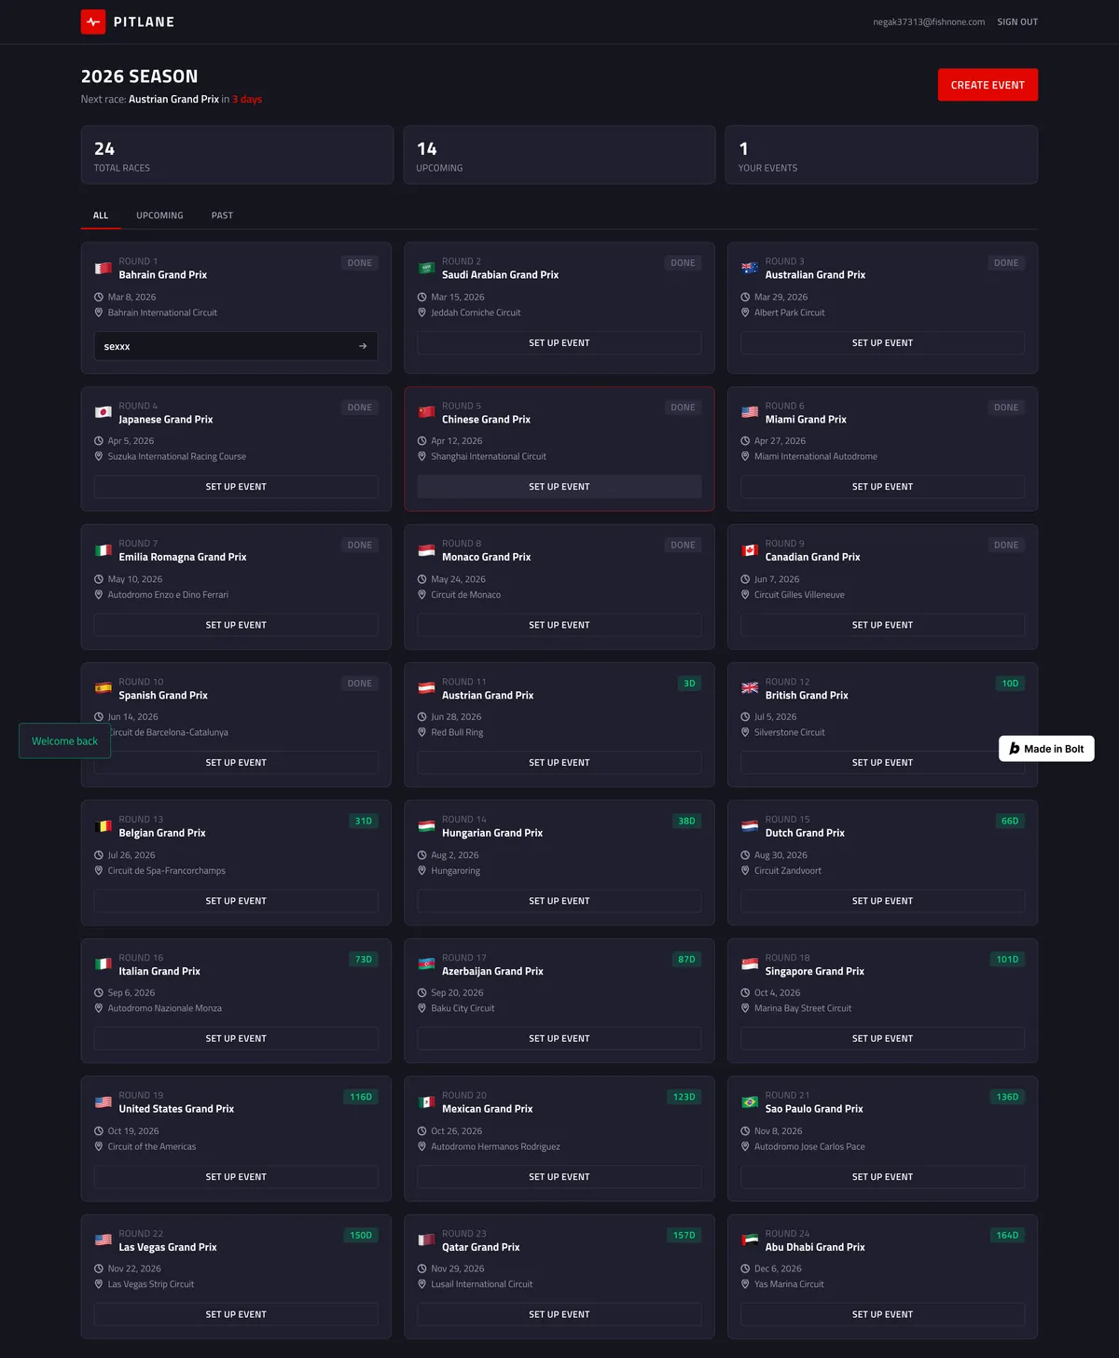Click the location pin beside Silverstone Circuit

pyautogui.click(x=745, y=733)
